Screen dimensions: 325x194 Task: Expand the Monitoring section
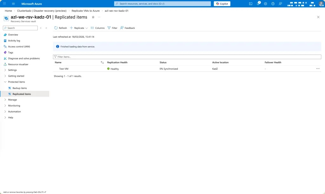pos(14,106)
